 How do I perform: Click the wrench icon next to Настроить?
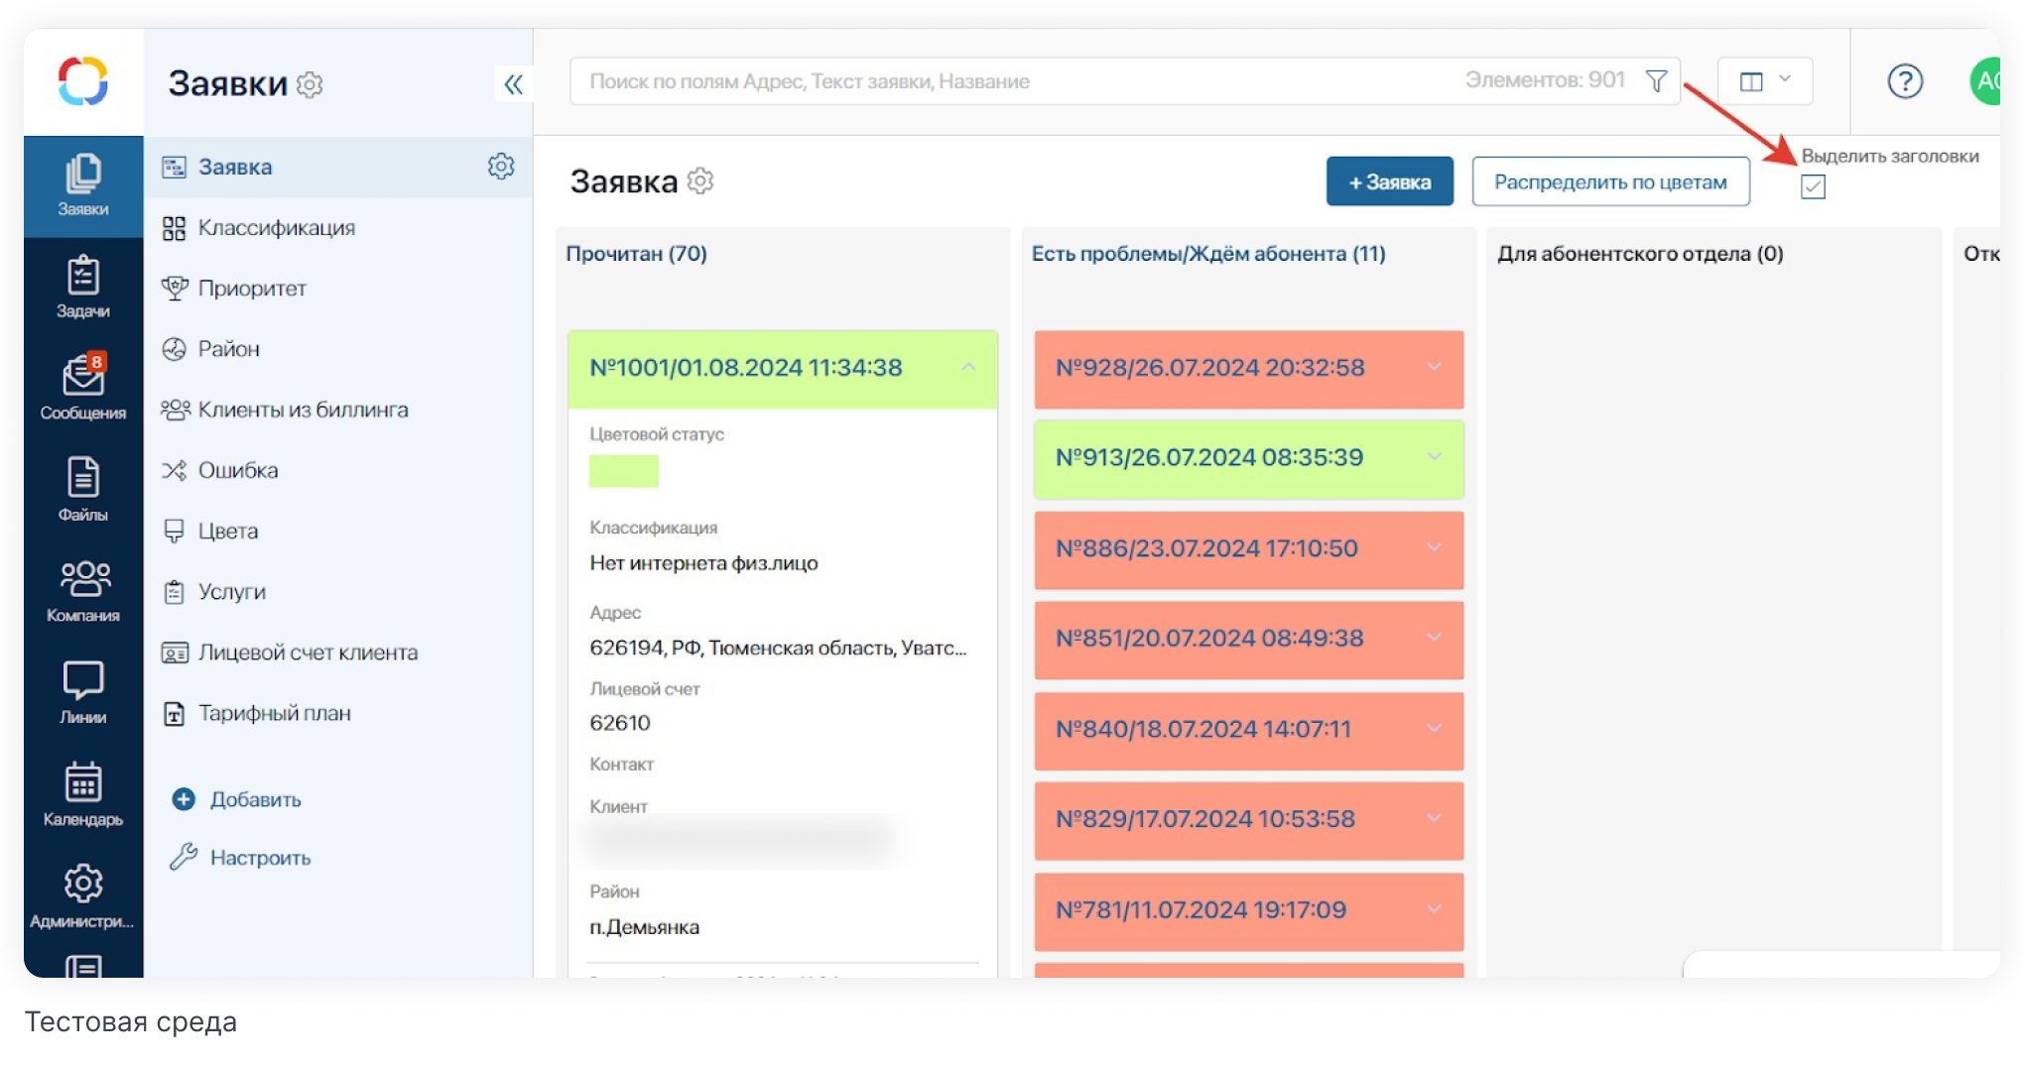point(184,857)
